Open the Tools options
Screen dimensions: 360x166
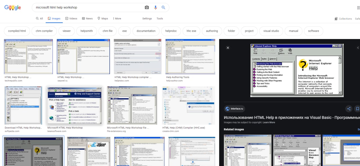[x=160, y=19]
